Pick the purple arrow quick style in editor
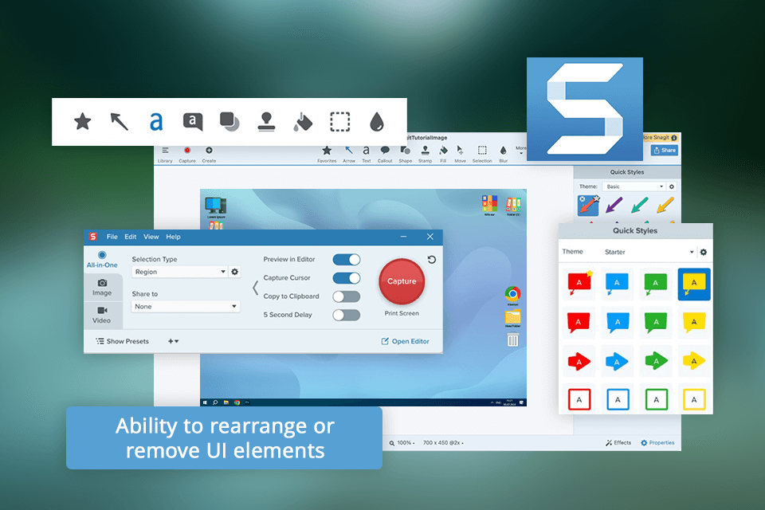The height and width of the screenshot is (510, 765). pos(614,205)
